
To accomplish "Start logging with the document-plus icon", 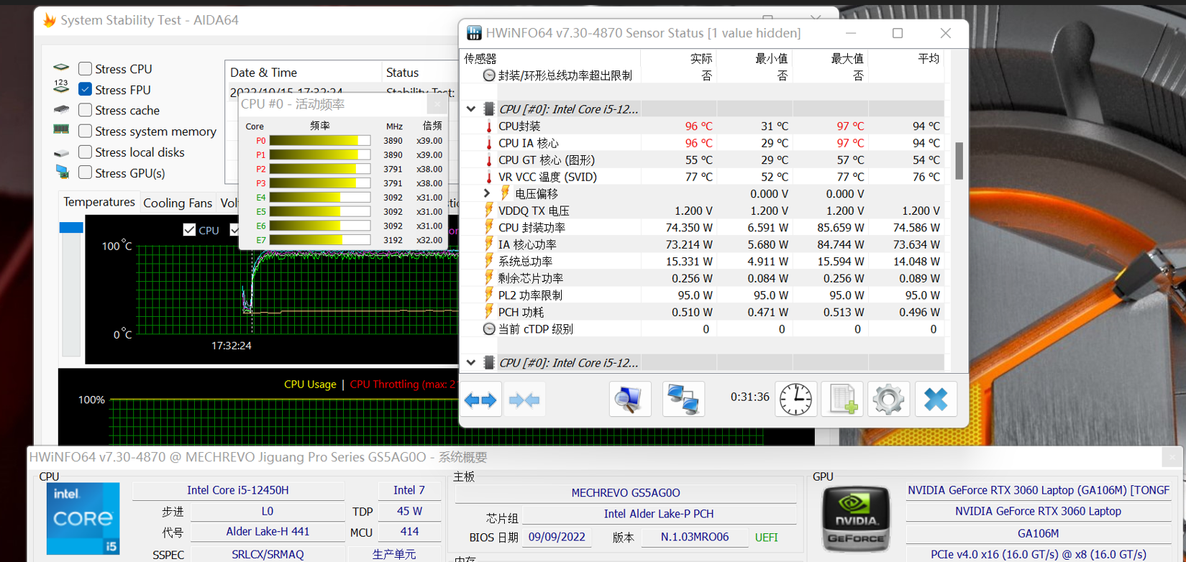I will click(842, 399).
